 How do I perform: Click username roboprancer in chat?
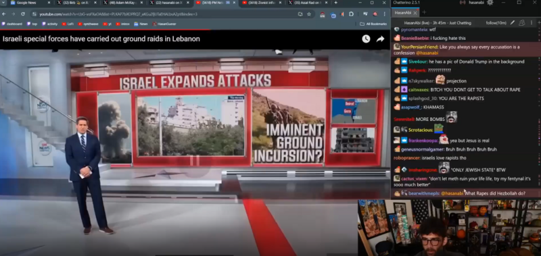point(407,158)
